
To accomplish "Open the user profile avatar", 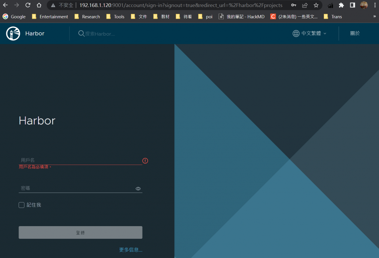I will (x=364, y=5).
